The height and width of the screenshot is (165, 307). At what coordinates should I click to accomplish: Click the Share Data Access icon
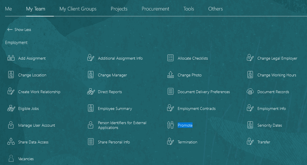click(11, 141)
